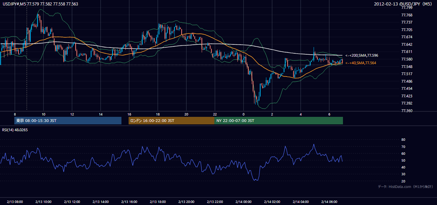Select the 2/14 06:00 time label
The width and height of the screenshot is (437, 205).
click(x=329, y=202)
